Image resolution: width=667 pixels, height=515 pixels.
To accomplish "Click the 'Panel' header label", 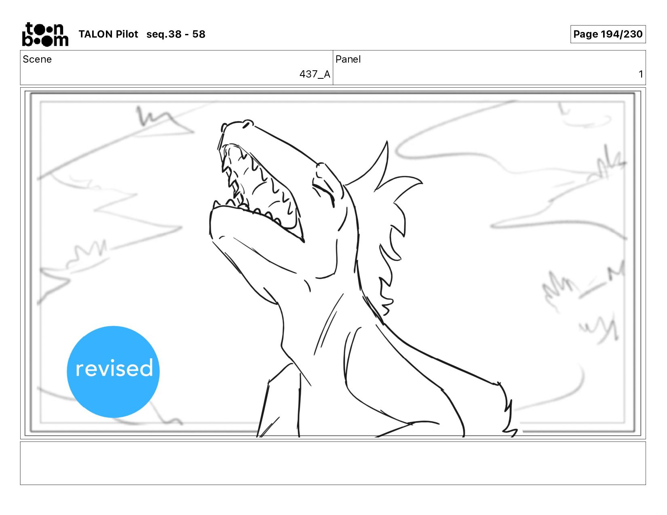I will (x=348, y=59).
